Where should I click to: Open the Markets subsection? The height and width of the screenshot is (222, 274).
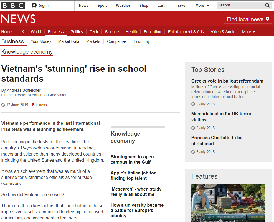[93, 41]
